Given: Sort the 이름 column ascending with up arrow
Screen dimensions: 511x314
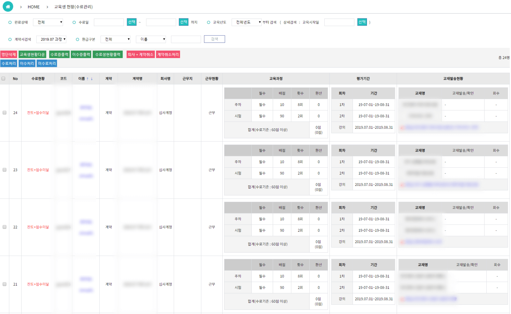Looking at the screenshot, I should tap(88, 79).
